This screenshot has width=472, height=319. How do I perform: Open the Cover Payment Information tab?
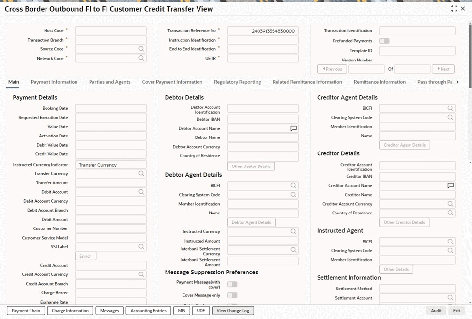pyautogui.click(x=172, y=82)
